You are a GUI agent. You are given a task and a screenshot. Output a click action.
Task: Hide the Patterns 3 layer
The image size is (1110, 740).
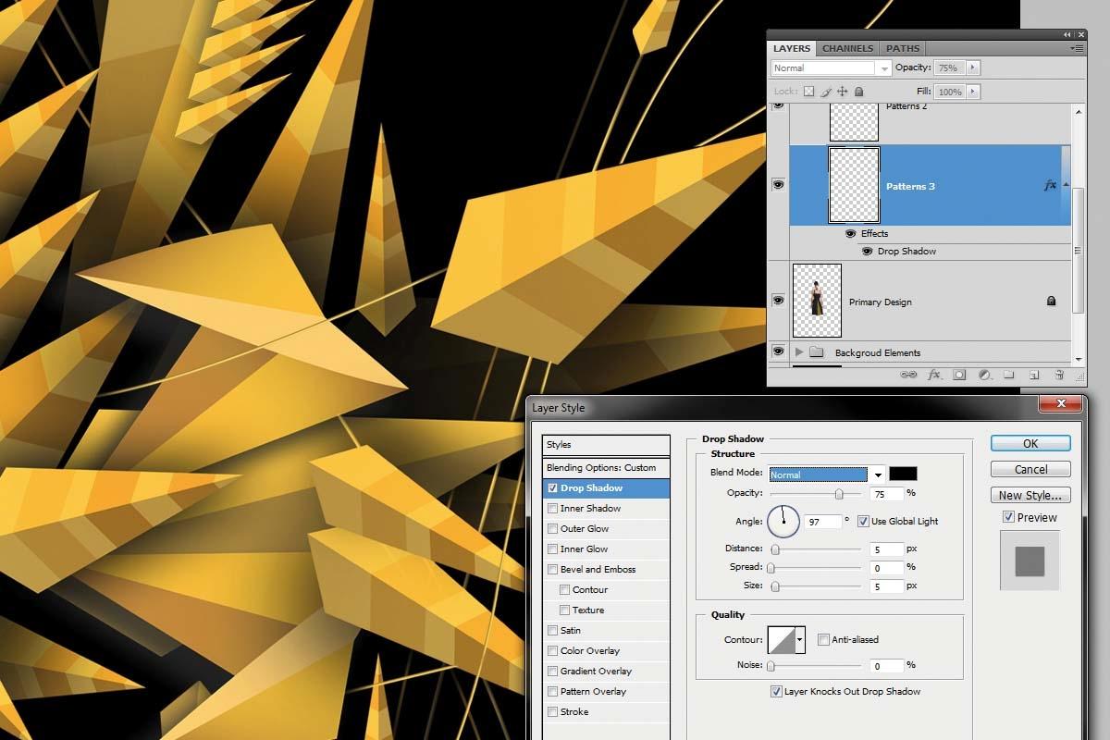pos(778,185)
